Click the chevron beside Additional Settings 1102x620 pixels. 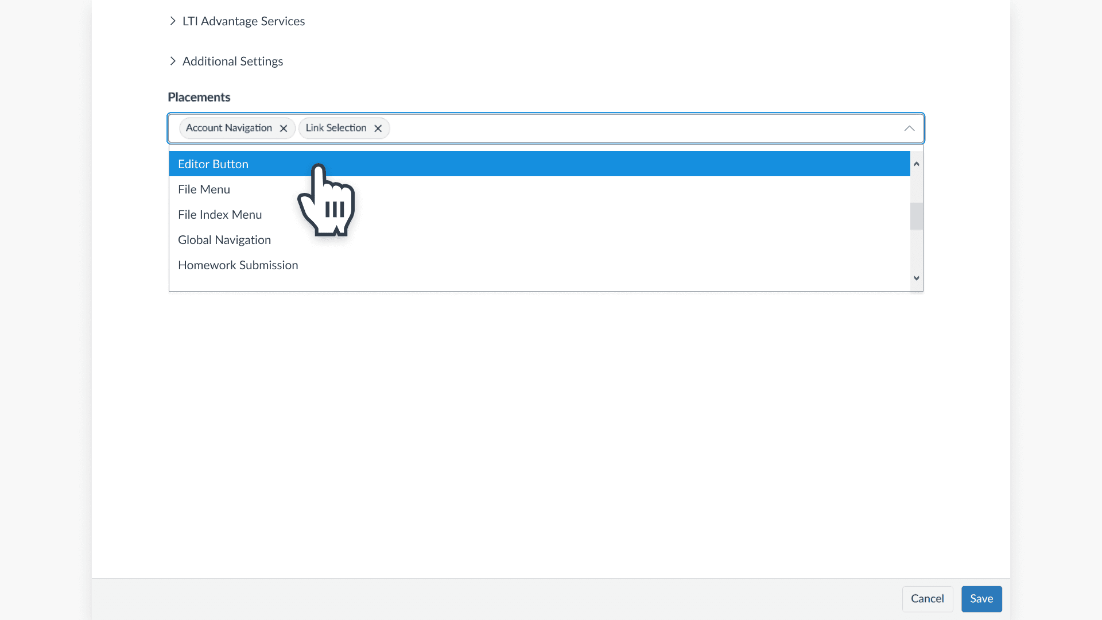pyautogui.click(x=173, y=61)
